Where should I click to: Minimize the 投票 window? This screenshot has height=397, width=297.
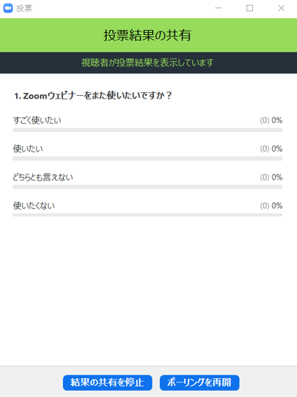pyautogui.click(x=218, y=8)
